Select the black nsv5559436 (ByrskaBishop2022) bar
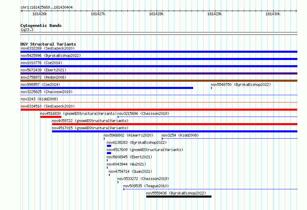The width and height of the screenshot is (307, 210). (179, 197)
